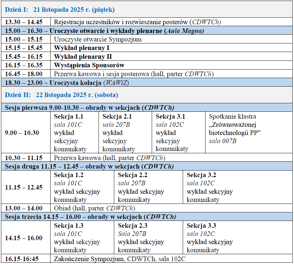The image size is (294, 265).
Task: Select the "Obiad (hall, parter CDWTCh)" row
Action: pyautogui.click(x=94, y=208)
